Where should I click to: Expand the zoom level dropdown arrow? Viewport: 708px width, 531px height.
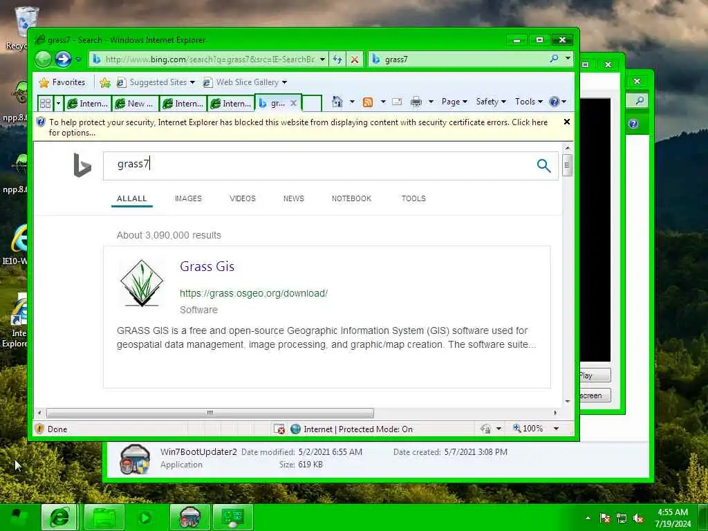(x=557, y=429)
